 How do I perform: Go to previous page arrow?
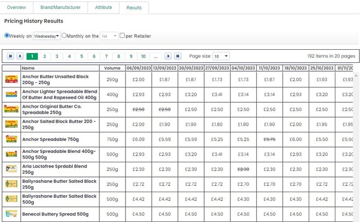point(20,56)
